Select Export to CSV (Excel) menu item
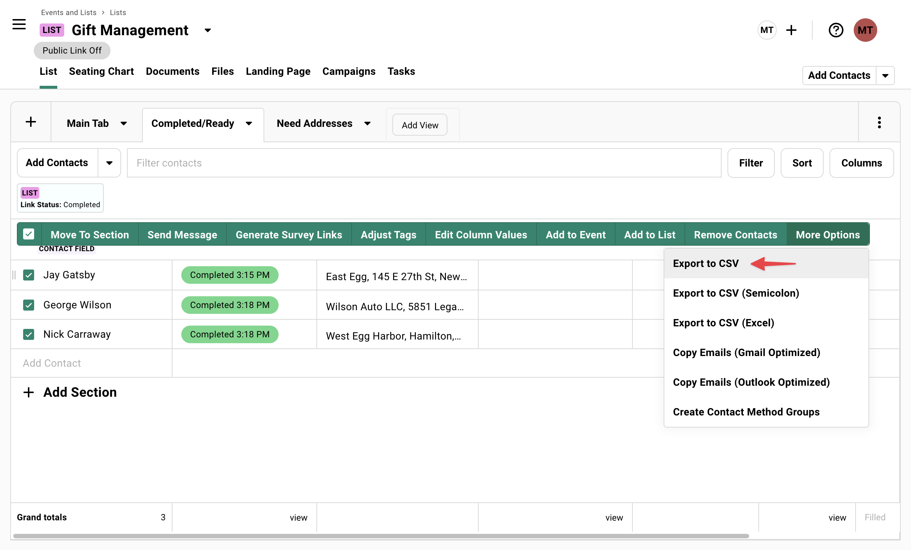This screenshot has width=911, height=550. (x=723, y=322)
